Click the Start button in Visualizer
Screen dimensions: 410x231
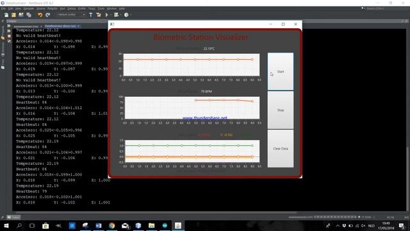click(281, 71)
